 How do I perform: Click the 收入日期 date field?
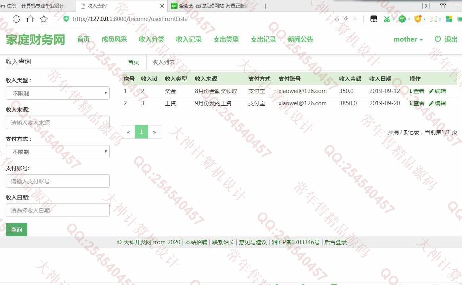58,211
